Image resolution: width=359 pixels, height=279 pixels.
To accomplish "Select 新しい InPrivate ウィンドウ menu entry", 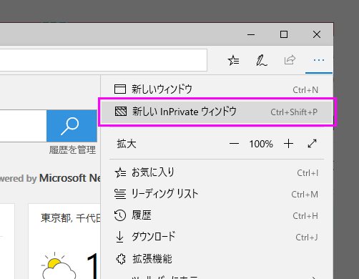I will [217, 112].
